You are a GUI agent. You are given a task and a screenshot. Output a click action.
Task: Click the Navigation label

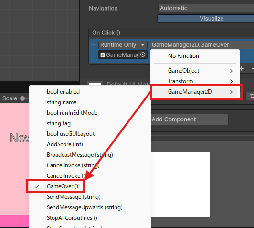pos(103,8)
